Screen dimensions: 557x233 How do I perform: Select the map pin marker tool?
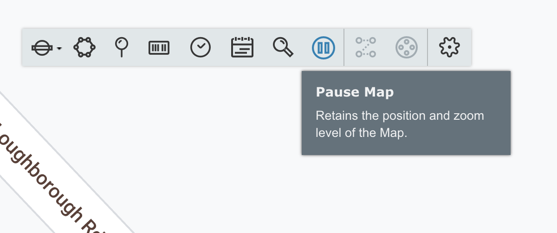(x=122, y=47)
